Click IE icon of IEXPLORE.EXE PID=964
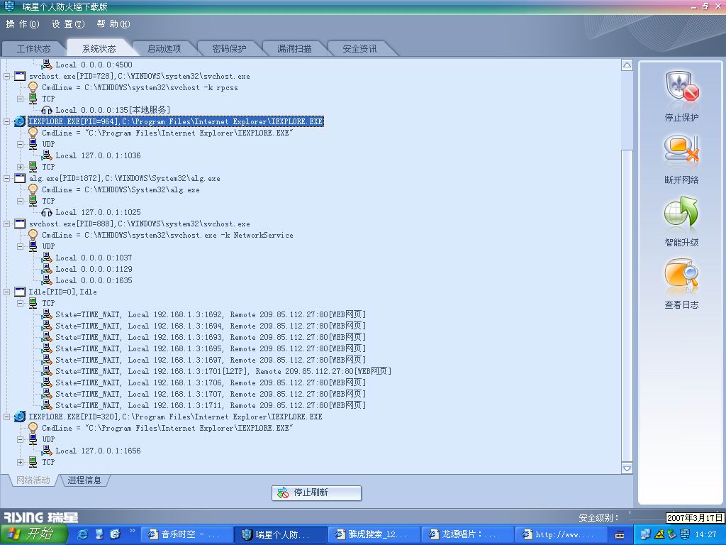The height and width of the screenshot is (545, 726). [20, 121]
